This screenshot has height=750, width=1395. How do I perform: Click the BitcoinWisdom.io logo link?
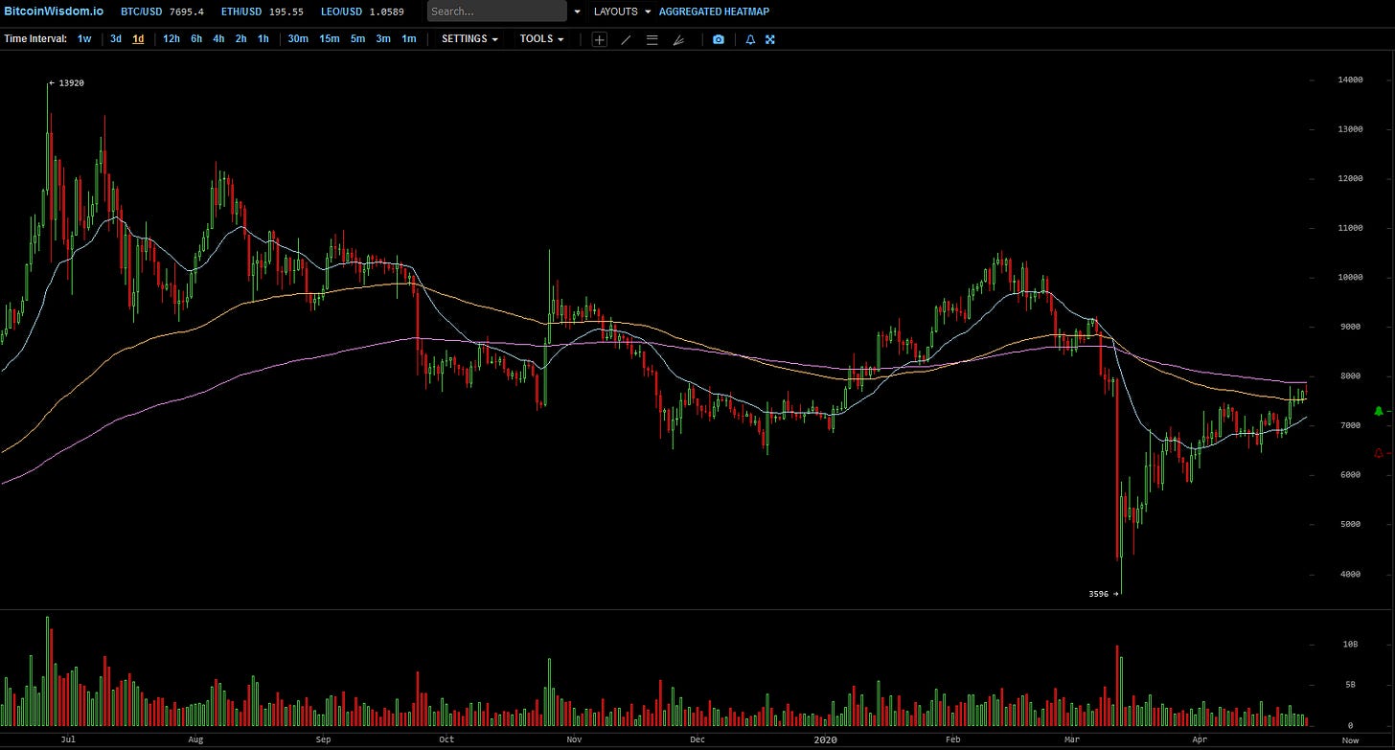(53, 11)
